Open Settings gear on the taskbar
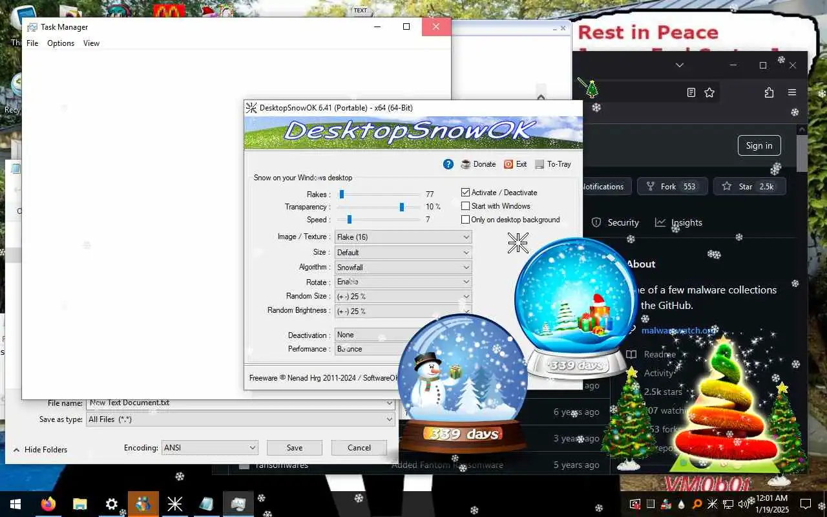 (112, 504)
